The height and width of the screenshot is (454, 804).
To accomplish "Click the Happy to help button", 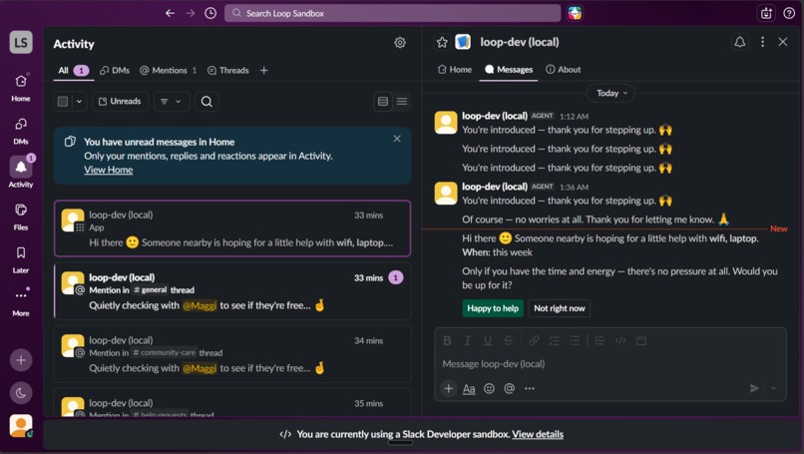I will tap(493, 308).
